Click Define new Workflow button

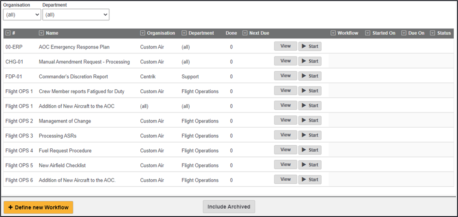[38, 207]
